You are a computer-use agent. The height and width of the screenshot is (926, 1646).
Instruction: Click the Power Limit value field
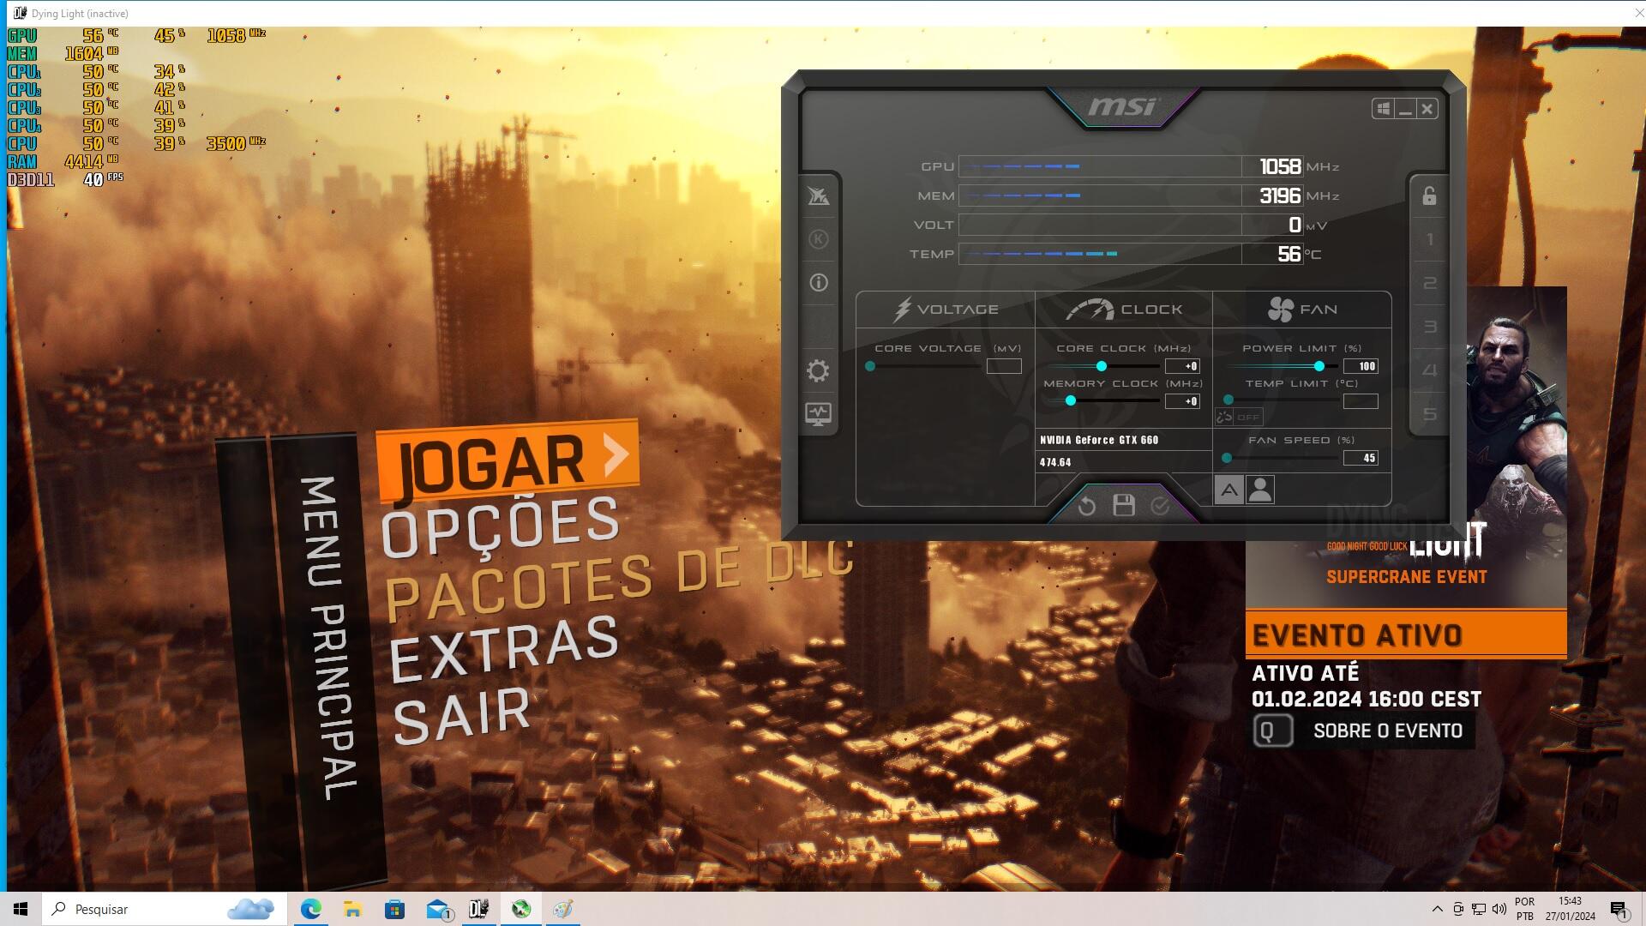1361,366
